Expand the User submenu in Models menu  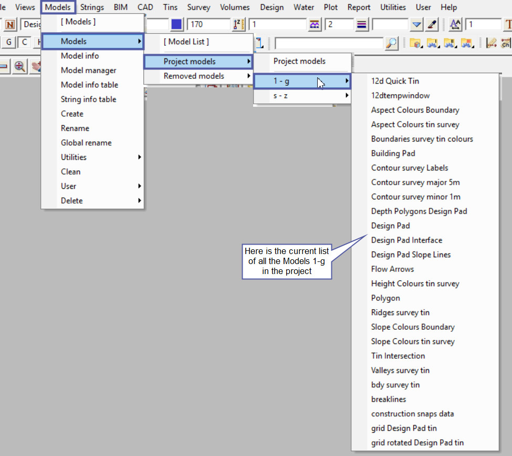click(x=93, y=186)
